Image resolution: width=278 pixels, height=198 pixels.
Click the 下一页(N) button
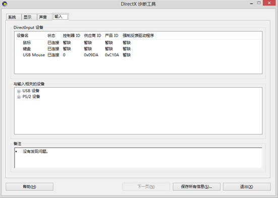coord(146,187)
